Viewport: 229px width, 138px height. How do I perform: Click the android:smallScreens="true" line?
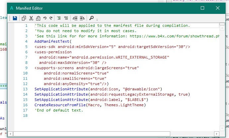tap(75, 78)
